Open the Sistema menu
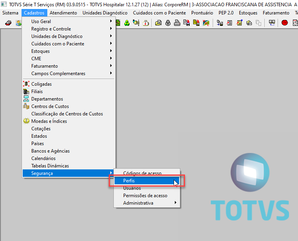 point(10,13)
